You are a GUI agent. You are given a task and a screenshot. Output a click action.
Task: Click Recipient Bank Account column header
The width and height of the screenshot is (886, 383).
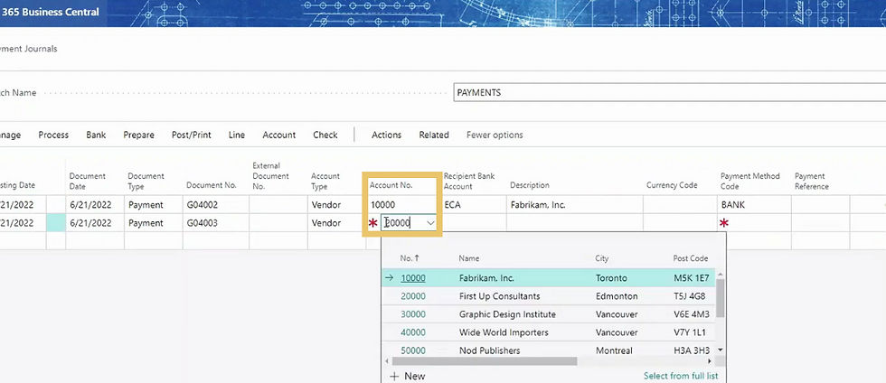469,181
